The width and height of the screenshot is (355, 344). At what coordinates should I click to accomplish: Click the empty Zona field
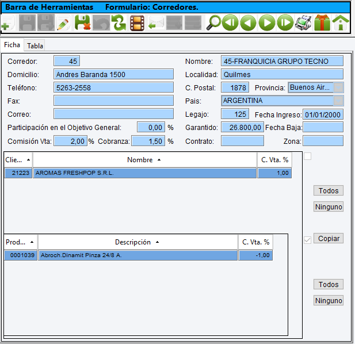323,141
